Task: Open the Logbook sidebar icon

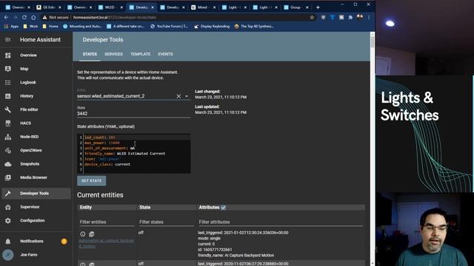Action: 8,82
